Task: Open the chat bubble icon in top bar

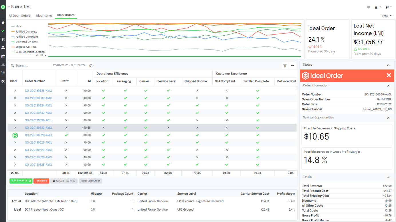Action: point(369,7)
